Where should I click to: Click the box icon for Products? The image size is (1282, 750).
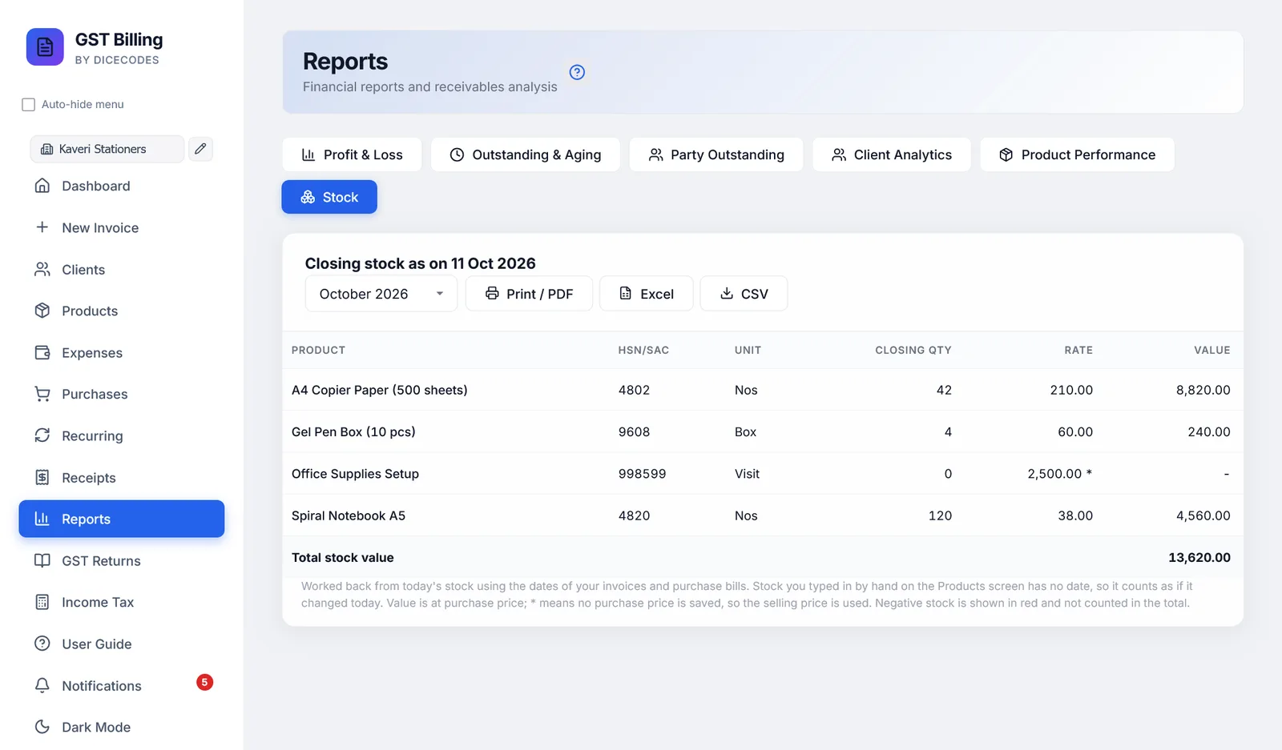[42, 311]
